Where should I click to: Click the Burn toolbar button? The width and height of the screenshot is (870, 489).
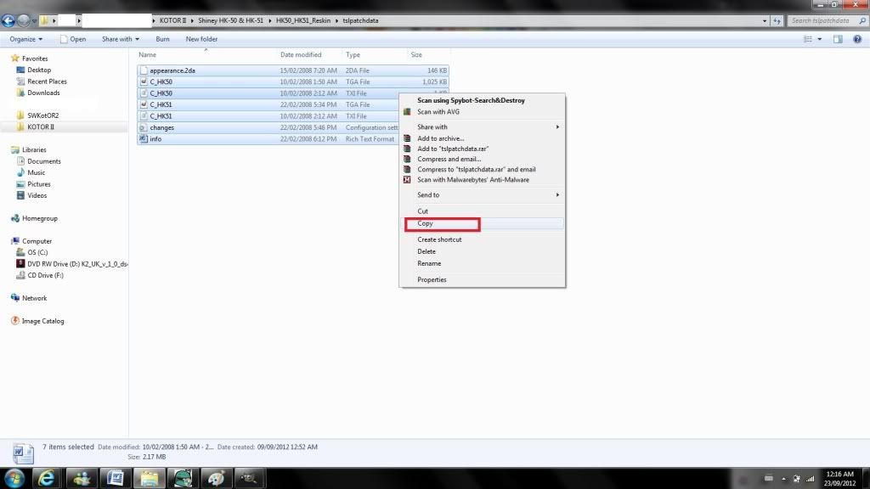point(162,39)
